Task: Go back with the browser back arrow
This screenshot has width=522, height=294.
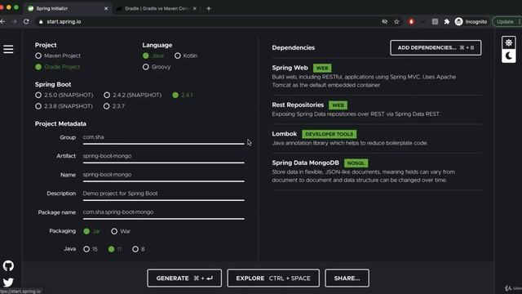Action: click(3, 22)
